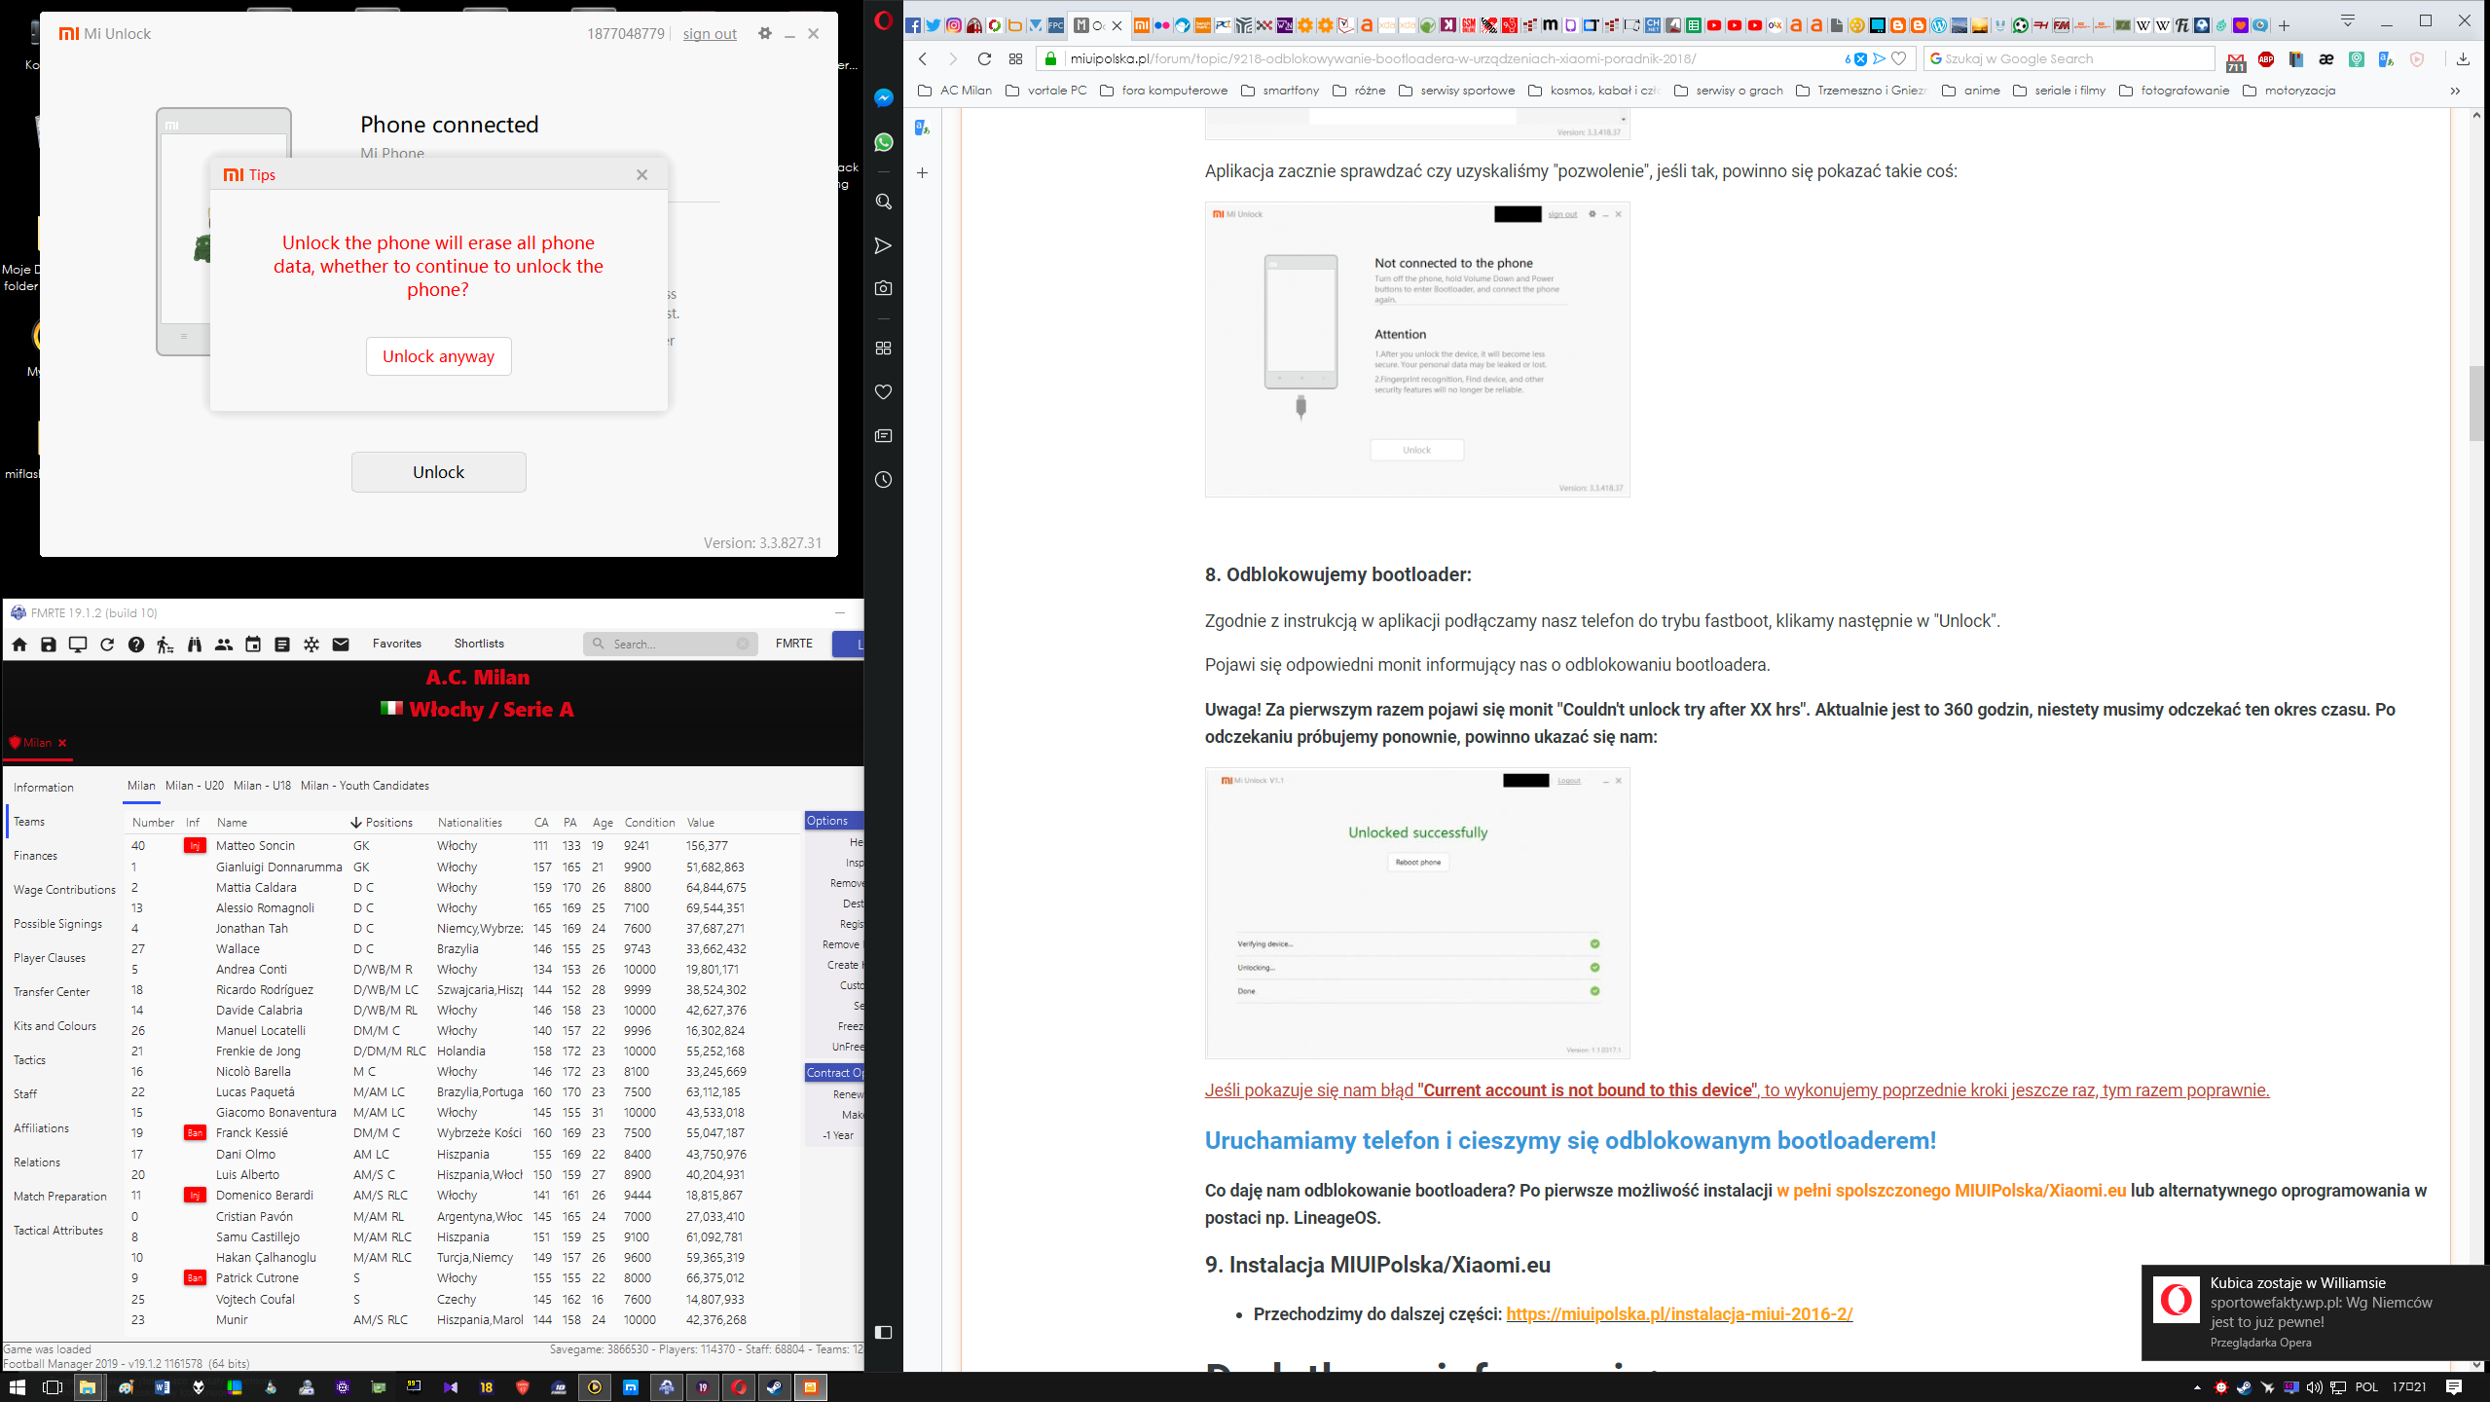The image size is (2490, 1402).
Task: Click the FMRTE save floppy icon
Action: [49, 644]
